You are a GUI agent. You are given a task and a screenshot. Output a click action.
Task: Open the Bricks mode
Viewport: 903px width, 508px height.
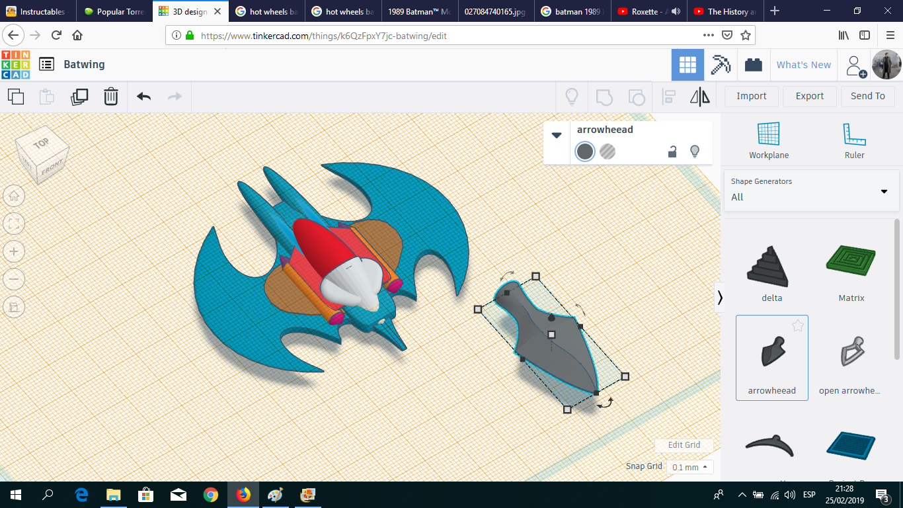point(753,65)
